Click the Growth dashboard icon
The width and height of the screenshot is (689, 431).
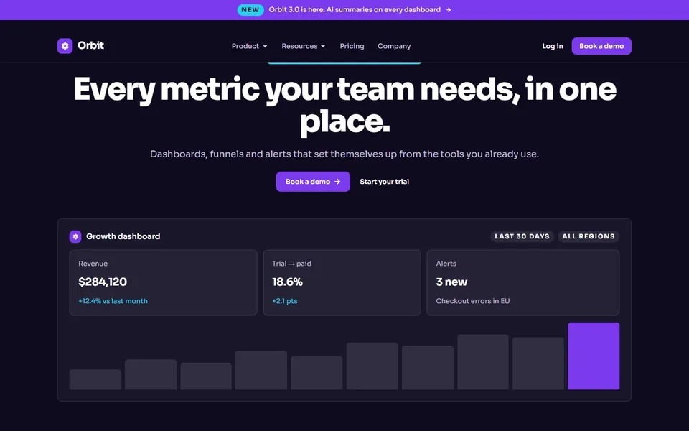click(x=75, y=236)
